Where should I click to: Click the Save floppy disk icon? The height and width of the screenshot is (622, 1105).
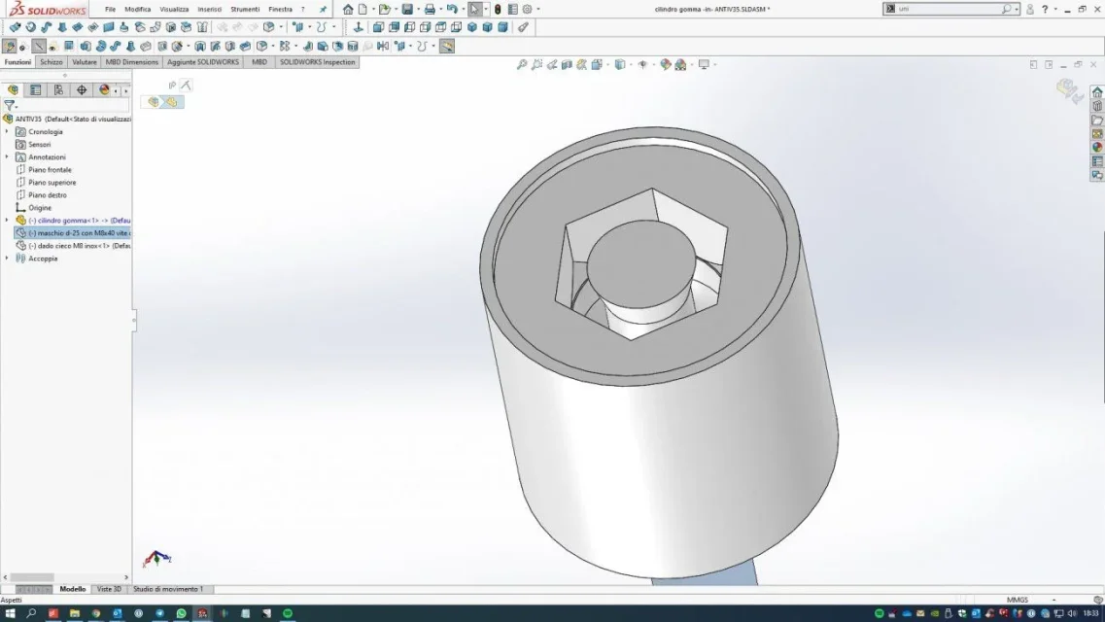coord(407,9)
